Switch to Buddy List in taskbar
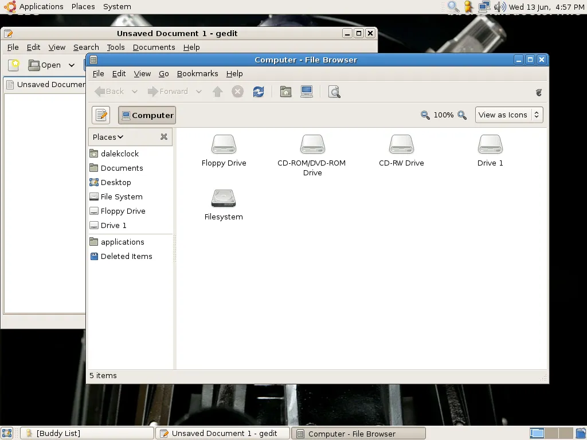This screenshot has height=440, width=587. (87, 433)
